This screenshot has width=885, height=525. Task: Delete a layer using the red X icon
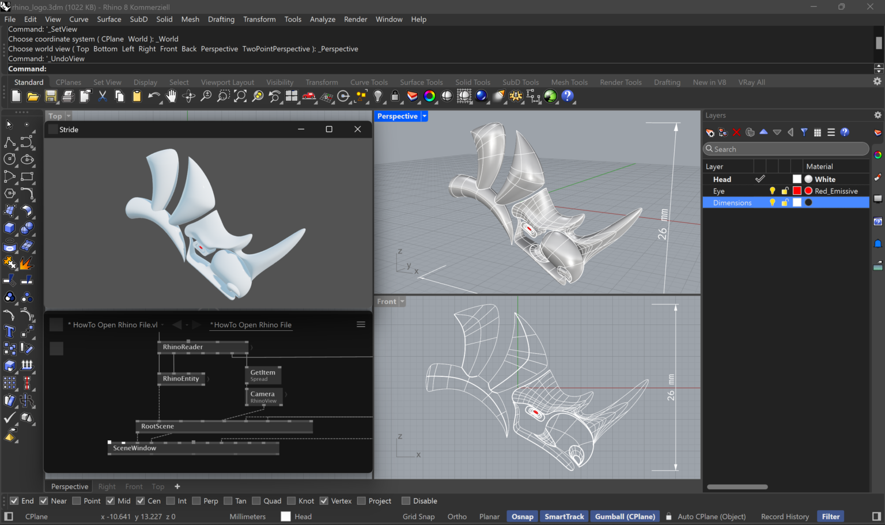click(x=736, y=133)
